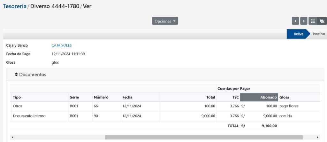Go to the next record arrow
The image size is (327, 142).
(304, 21)
